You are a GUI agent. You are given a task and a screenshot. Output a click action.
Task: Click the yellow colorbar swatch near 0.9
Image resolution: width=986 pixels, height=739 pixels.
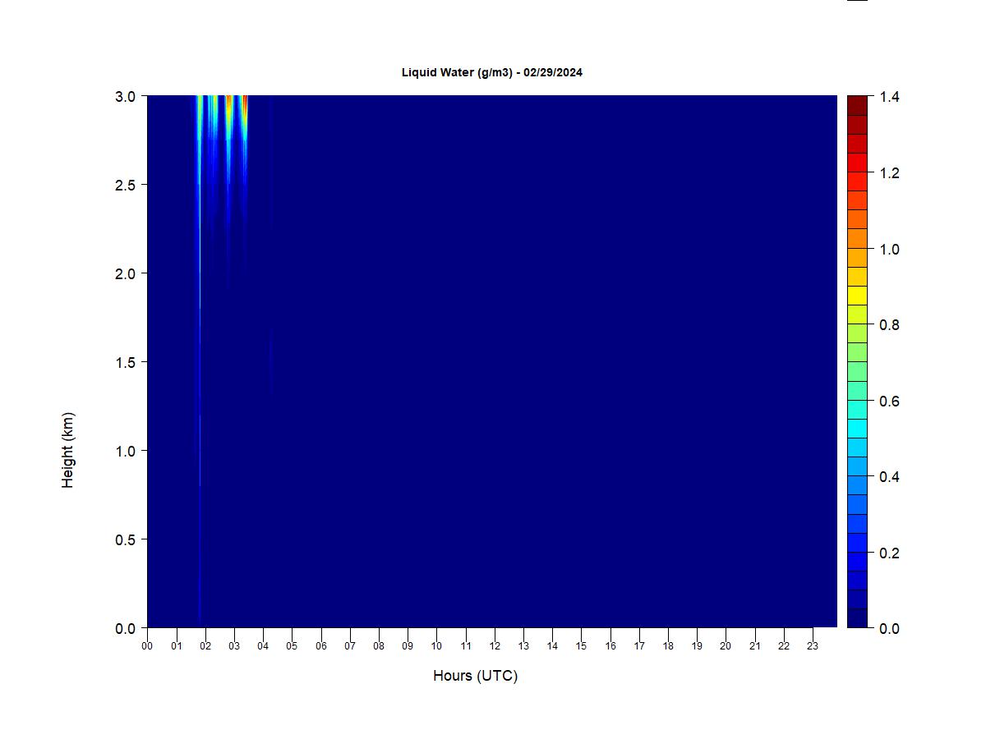857,296
